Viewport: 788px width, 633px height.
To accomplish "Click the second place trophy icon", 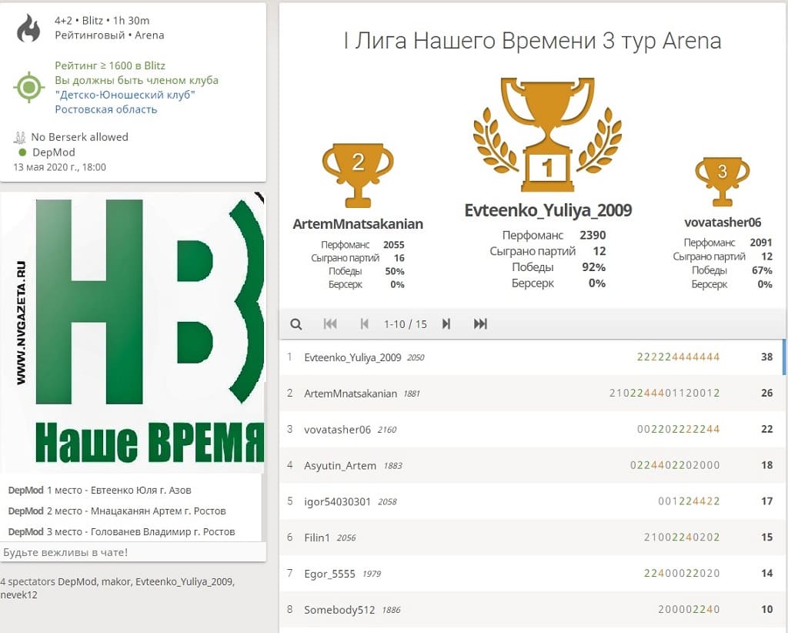I will click(357, 174).
